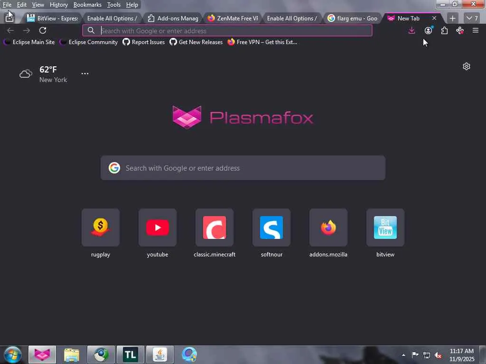Reload the current page
This screenshot has height=364, width=486.
coord(43,30)
